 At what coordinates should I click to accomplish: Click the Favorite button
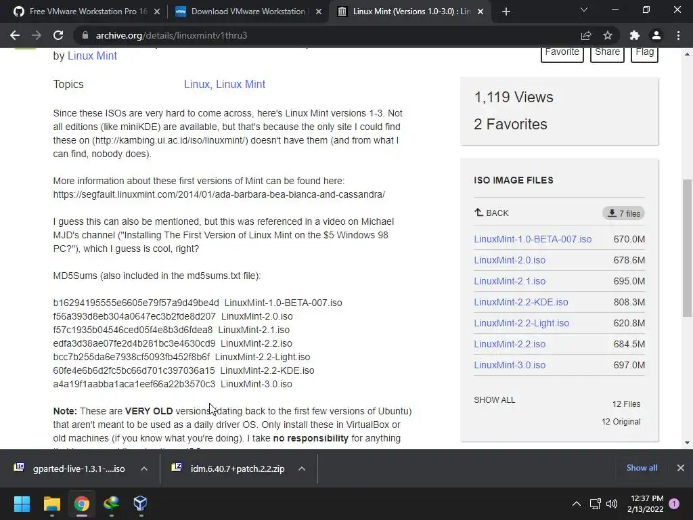562,53
